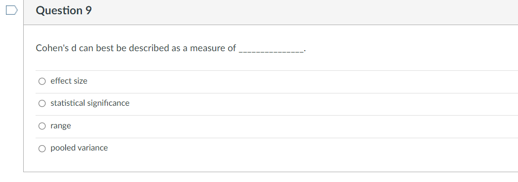Image resolution: width=518 pixels, height=182 pixels.
Task: Select the 'effect size' radio button
Action: pos(42,81)
